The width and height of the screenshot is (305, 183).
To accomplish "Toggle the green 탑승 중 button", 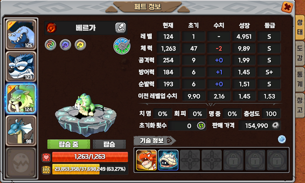I will pyautogui.click(x=68, y=144).
